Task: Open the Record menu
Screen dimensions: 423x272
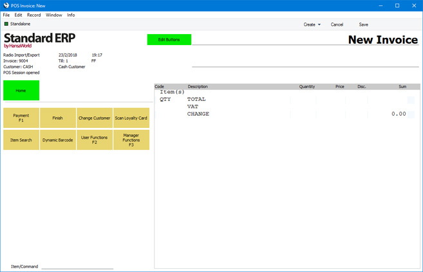Action: coord(33,15)
